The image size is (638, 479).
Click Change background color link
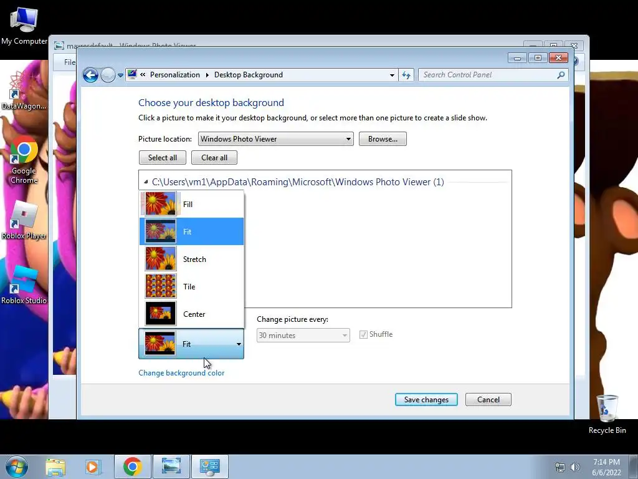click(181, 373)
